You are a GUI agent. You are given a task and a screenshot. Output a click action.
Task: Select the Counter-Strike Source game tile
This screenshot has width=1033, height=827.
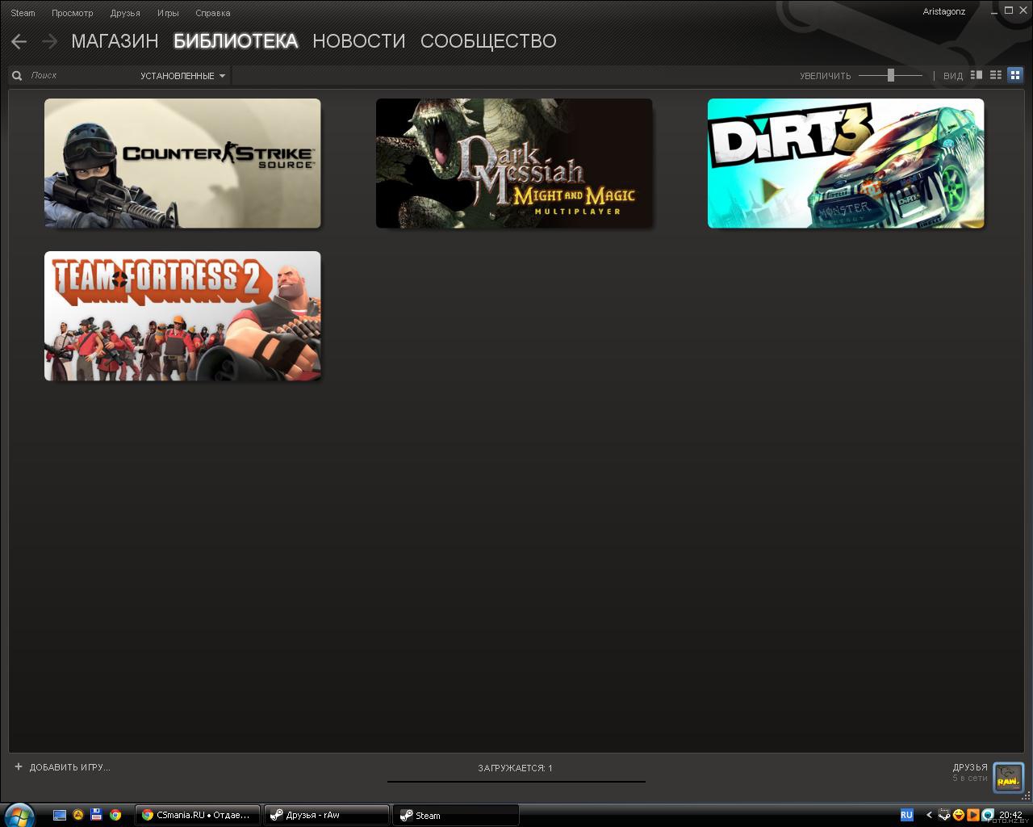pos(182,163)
